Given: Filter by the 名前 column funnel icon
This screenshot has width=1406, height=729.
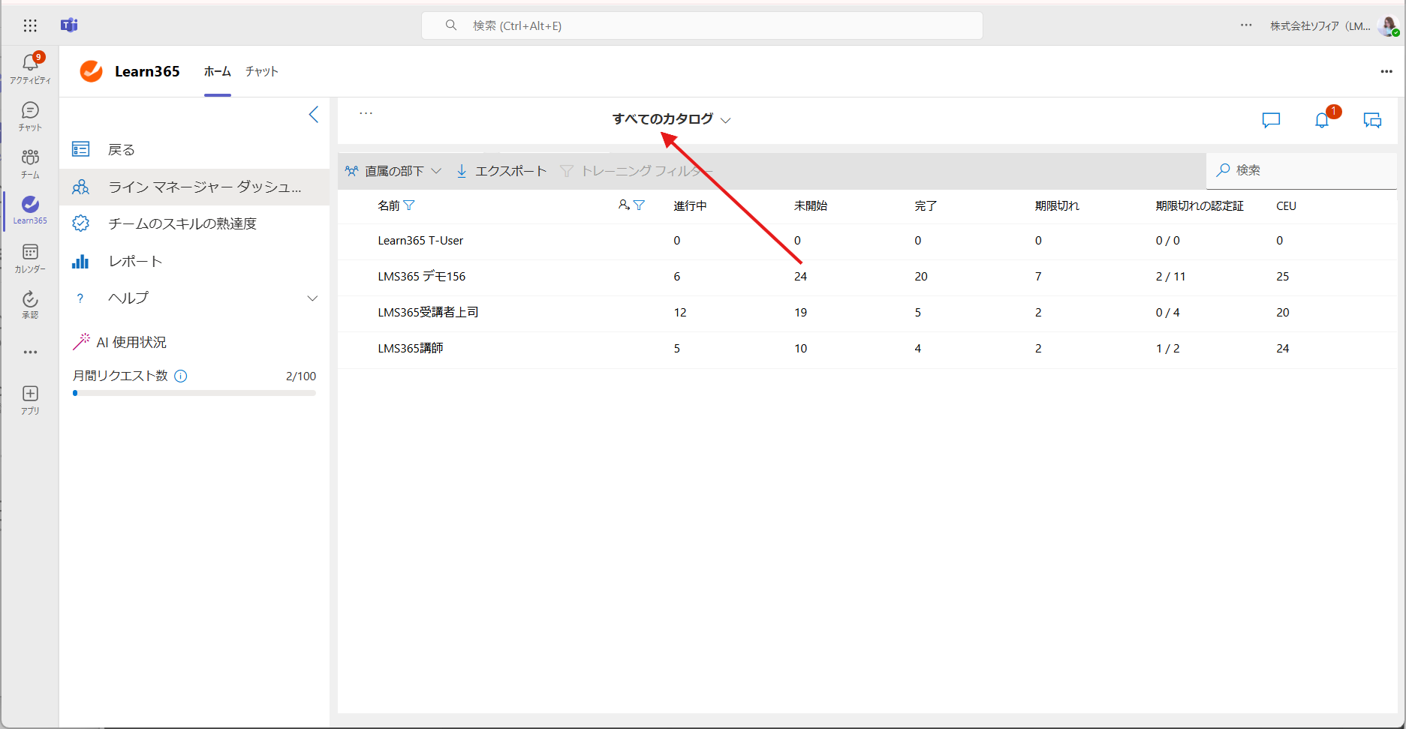Looking at the screenshot, I should click(x=409, y=205).
